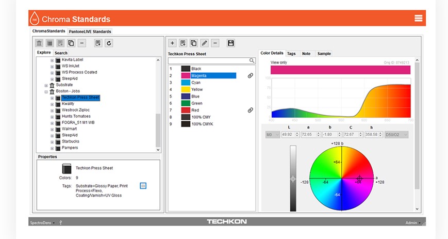448x239 pixels.
Task: Open the M0 measurement condition dropdown
Action: 272,135
